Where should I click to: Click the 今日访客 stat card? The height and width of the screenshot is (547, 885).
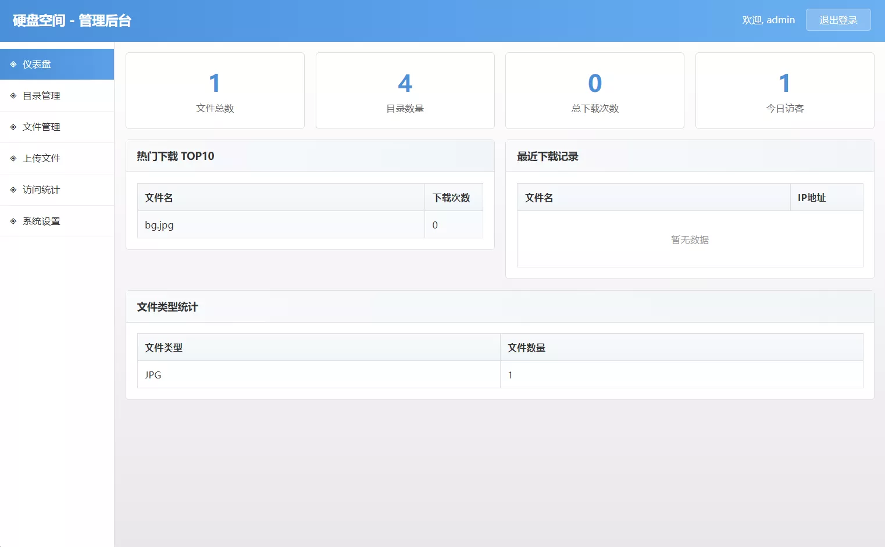[x=784, y=91]
